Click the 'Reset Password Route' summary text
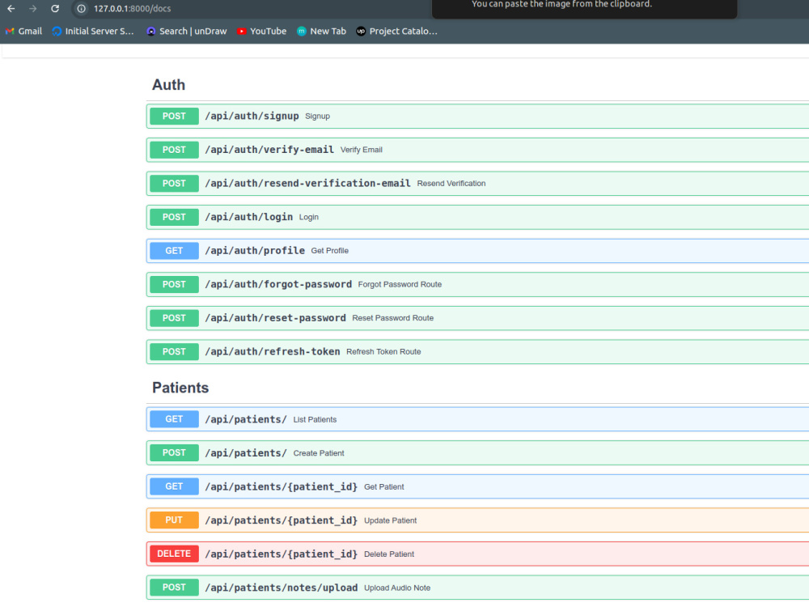The image size is (809, 607). 392,318
